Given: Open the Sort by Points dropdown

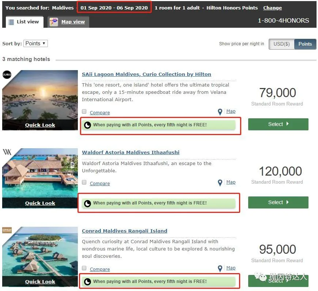Looking at the screenshot, I should coord(35,43).
